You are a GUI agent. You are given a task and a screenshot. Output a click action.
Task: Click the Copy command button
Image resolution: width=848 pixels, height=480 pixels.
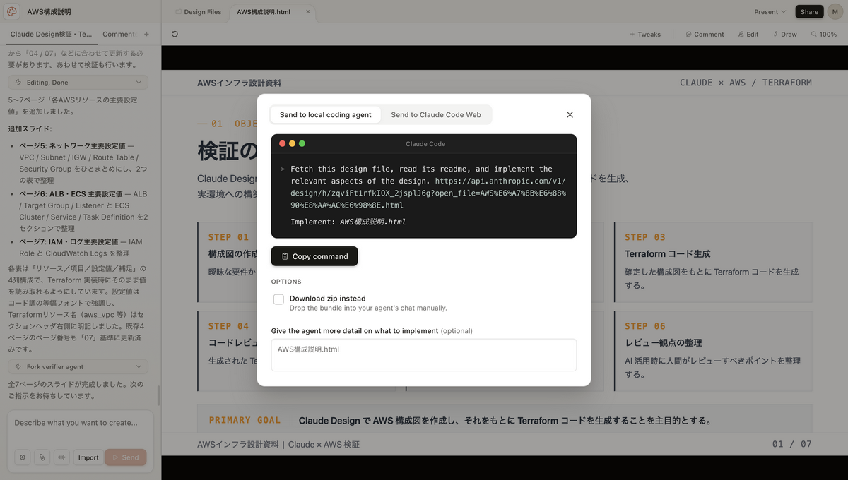pyautogui.click(x=314, y=256)
